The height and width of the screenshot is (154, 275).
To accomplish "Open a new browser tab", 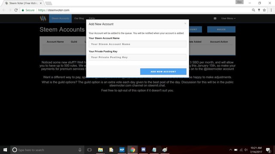I will pyautogui.click(x=49, y=3).
